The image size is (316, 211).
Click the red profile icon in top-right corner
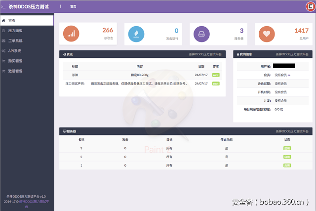pyautogui.click(x=310, y=6)
